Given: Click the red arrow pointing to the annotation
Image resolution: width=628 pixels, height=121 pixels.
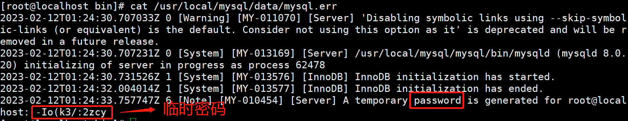Looking at the screenshot, I should pyautogui.click(x=137, y=110).
